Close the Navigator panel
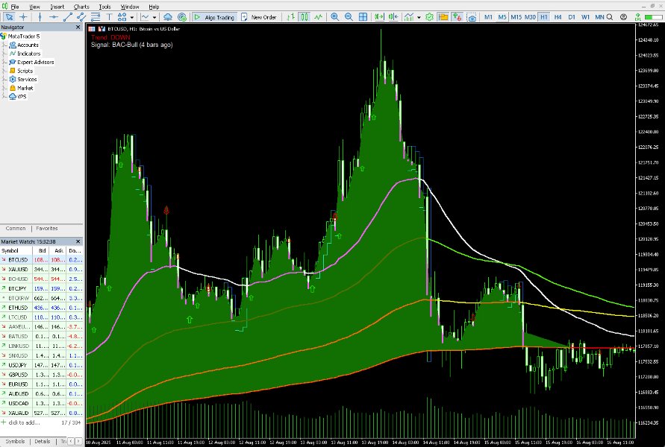 pos(78,27)
